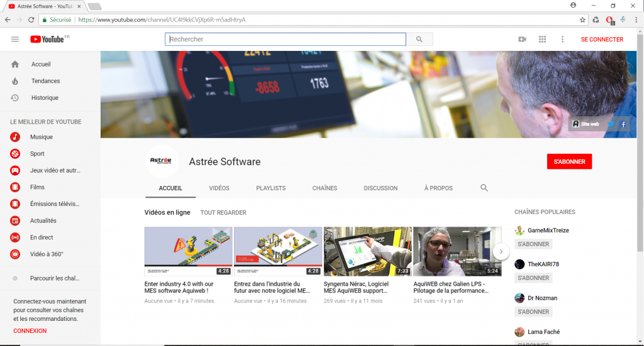
Task: Click the Vidéo à 360° icon
Action: point(15,254)
